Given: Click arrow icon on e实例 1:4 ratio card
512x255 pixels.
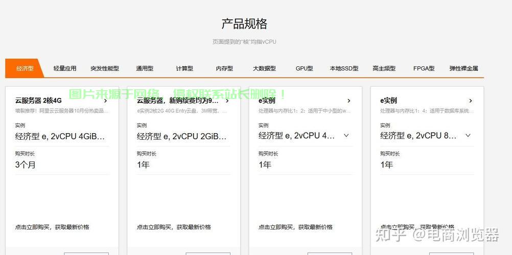Looking at the screenshot, I should (471, 101).
